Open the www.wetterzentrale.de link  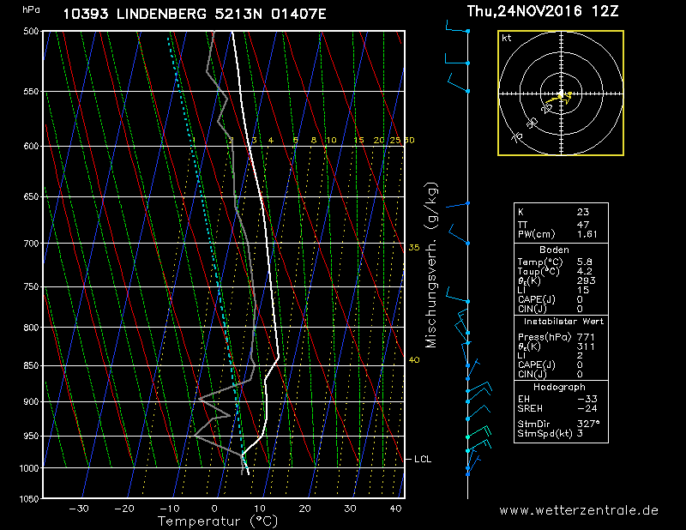click(579, 510)
